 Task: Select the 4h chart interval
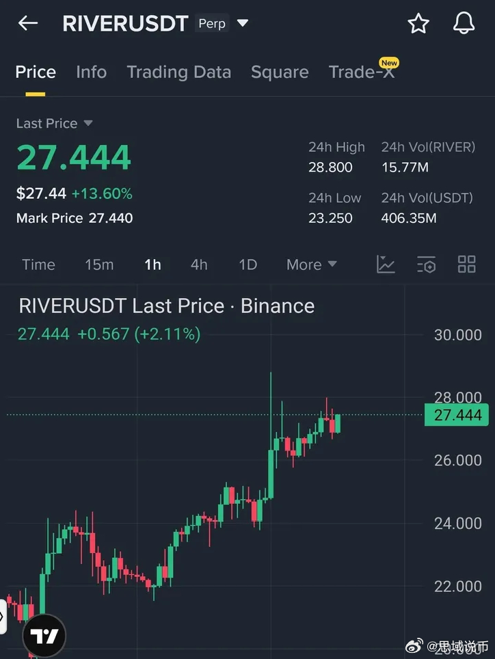click(199, 265)
